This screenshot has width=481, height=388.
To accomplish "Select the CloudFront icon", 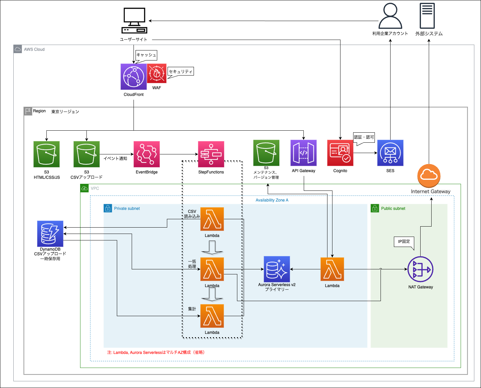I will click(134, 77).
